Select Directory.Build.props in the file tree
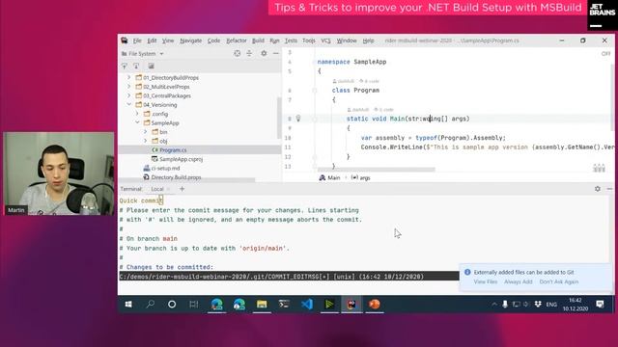Viewport: 618px width, 347px height. (x=176, y=177)
